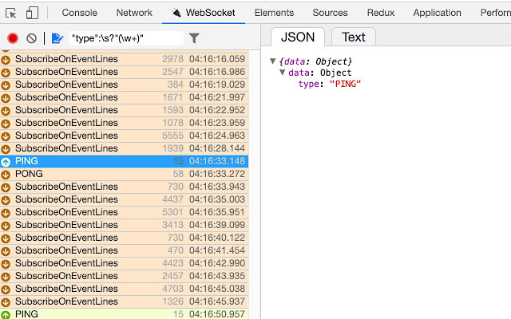Switch to the Elements tab
The width and height of the screenshot is (511, 319).
tap(274, 13)
